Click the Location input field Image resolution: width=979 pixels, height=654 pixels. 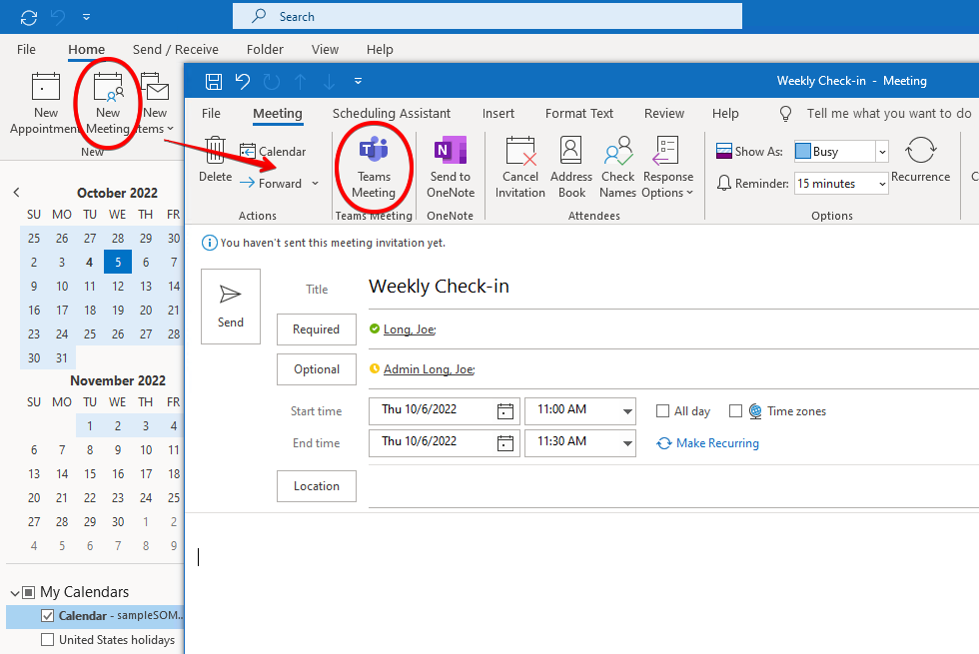pyautogui.click(x=669, y=487)
